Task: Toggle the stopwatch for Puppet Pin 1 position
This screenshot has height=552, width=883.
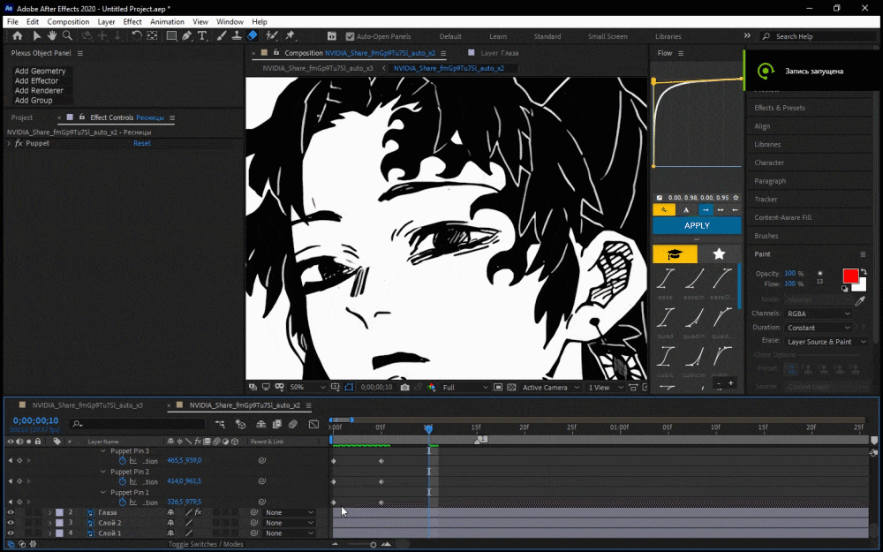Action: click(x=122, y=502)
